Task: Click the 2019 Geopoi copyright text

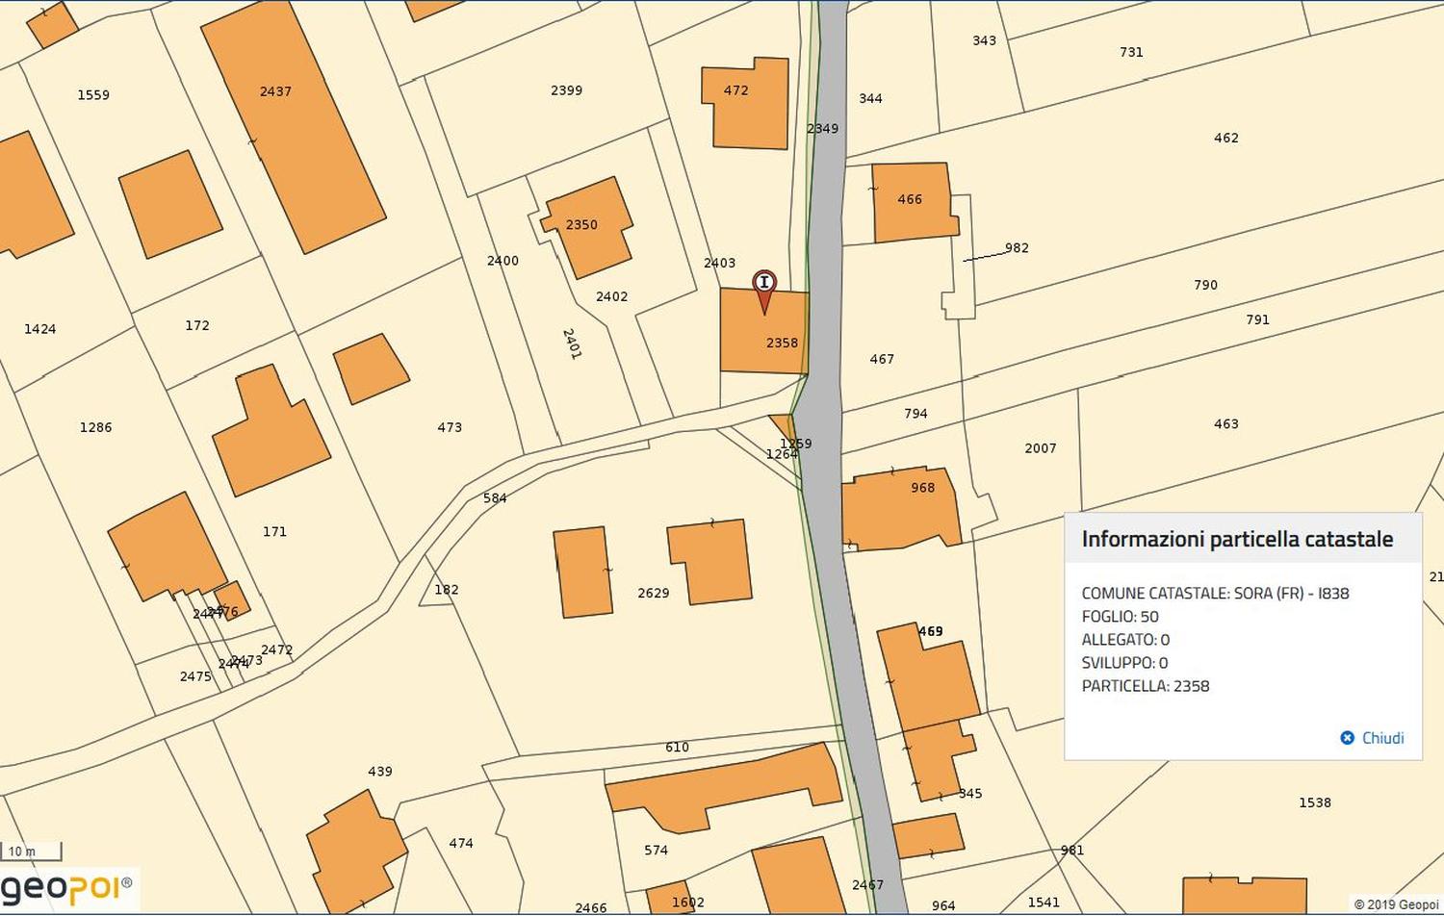Action: [x=1396, y=904]
